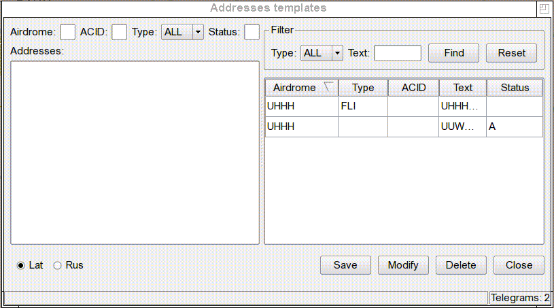Image resolution: width=554 pixels, height=308 pixels.
Task: Click the ACID column header
Action: (414, 88)
